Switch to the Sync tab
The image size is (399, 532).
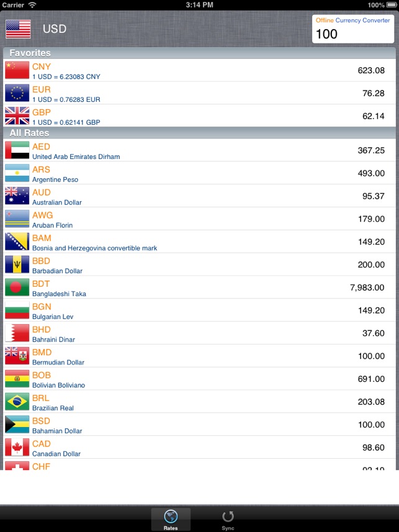228,520
